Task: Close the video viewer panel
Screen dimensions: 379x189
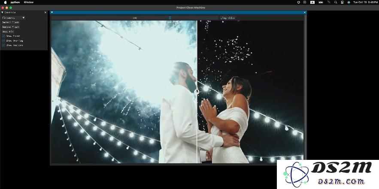Action: coord(305,12)
